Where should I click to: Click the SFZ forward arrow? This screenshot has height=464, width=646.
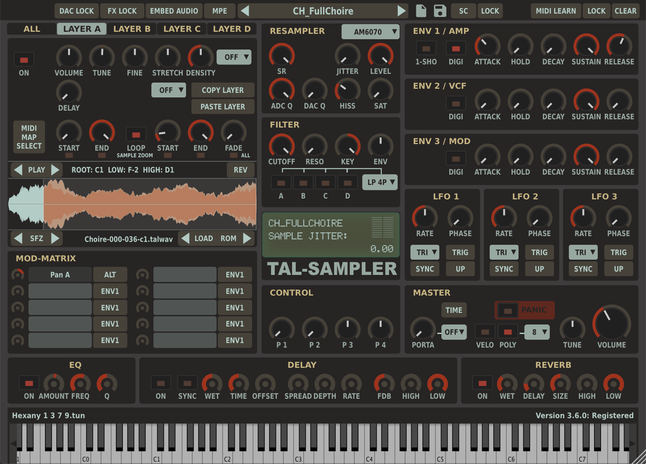click(x=55, y=238)
